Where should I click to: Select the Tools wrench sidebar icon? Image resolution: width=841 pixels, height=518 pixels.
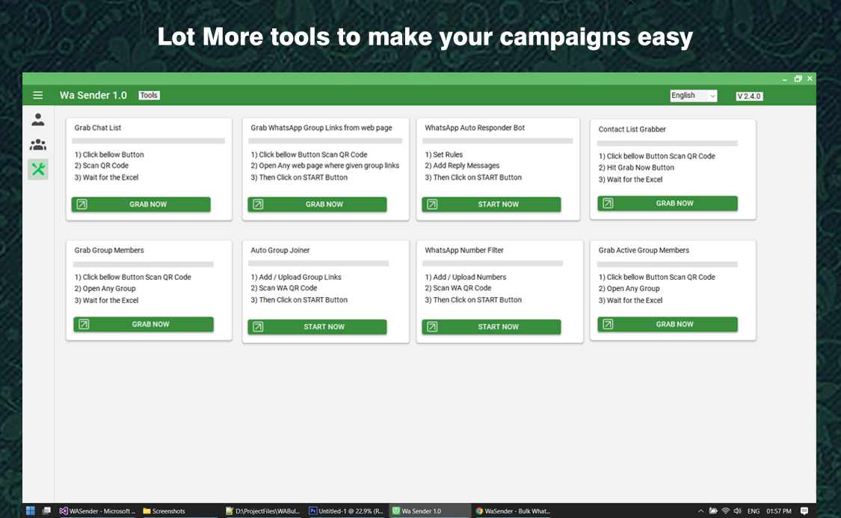(x=38, y=169)
